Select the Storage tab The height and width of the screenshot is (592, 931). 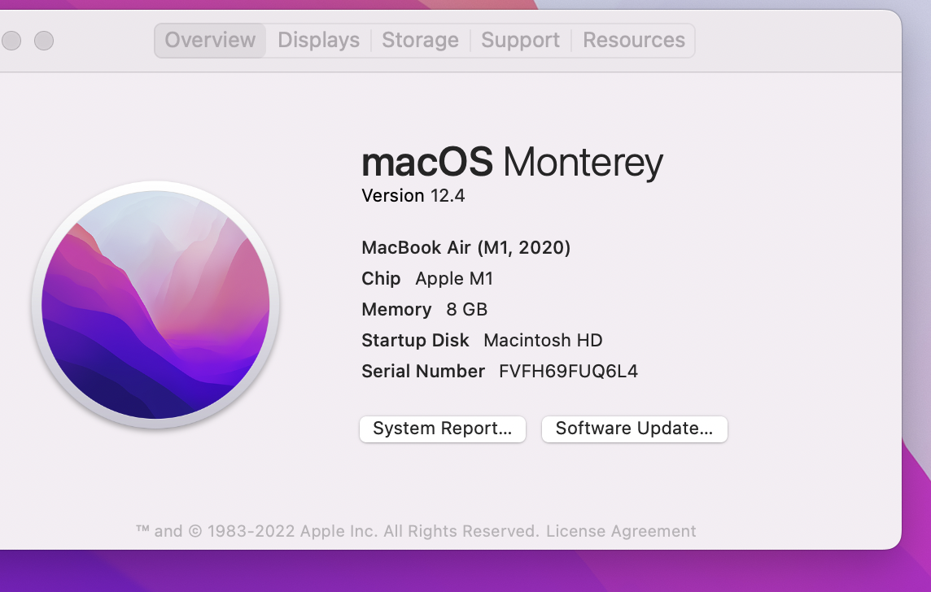point(420,40)
